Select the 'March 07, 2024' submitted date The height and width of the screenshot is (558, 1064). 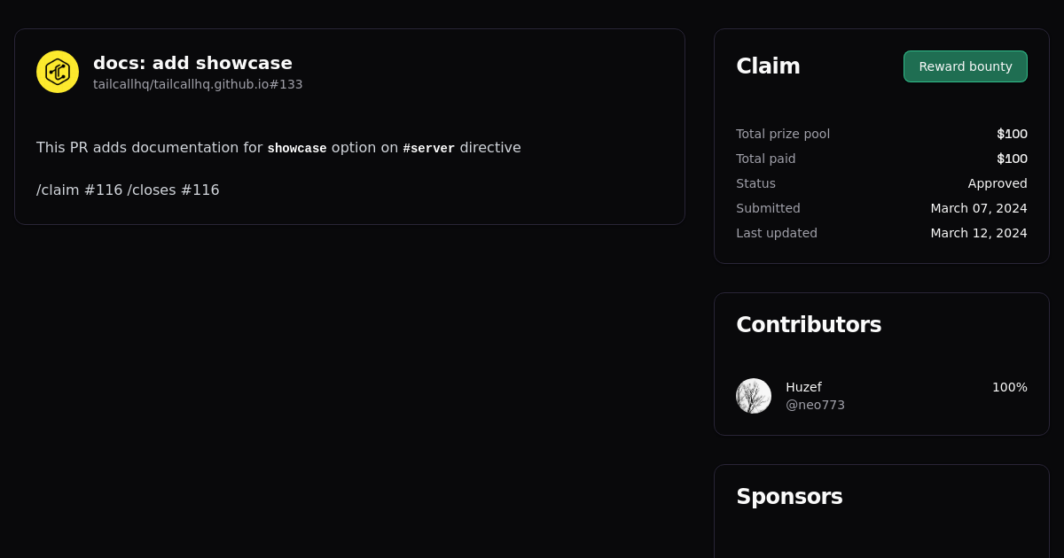coord(979,208)
